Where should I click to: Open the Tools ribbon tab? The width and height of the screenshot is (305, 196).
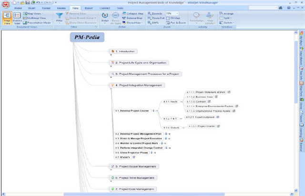pyautogui.click(x=120, y=8)
